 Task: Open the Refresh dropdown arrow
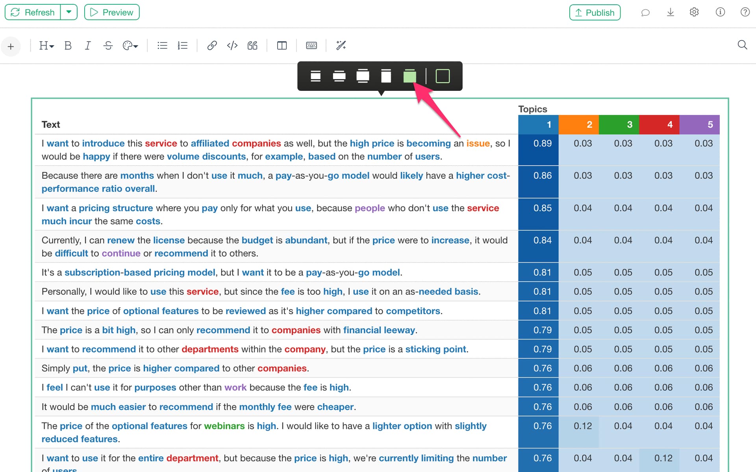(x=69, y=12)
